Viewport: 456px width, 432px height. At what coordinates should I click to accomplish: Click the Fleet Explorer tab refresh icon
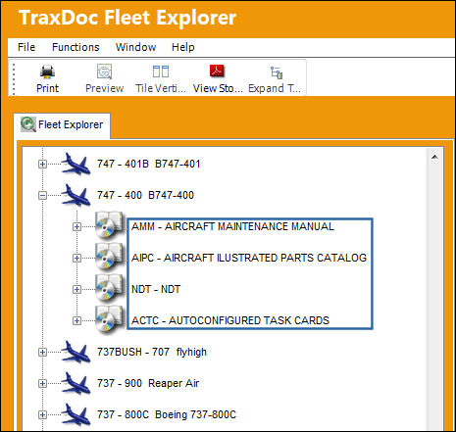pyautogui.click(x=28, y=124)
